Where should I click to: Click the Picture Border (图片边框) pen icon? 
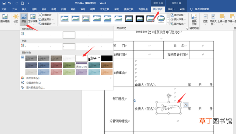click(172, 15)
